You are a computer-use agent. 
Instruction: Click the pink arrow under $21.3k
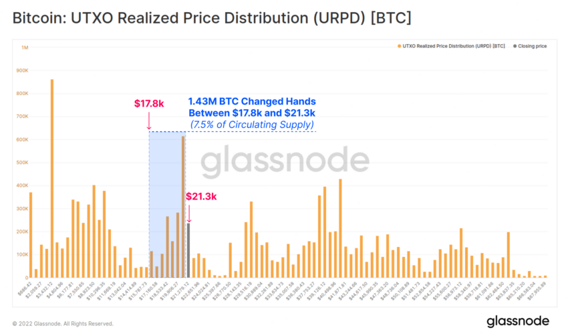(188, 214)
